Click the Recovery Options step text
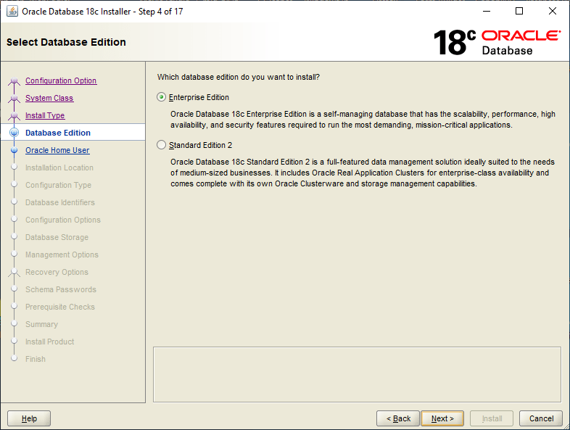Viewport: 570px width, 430px height. (x=57, y=272)
